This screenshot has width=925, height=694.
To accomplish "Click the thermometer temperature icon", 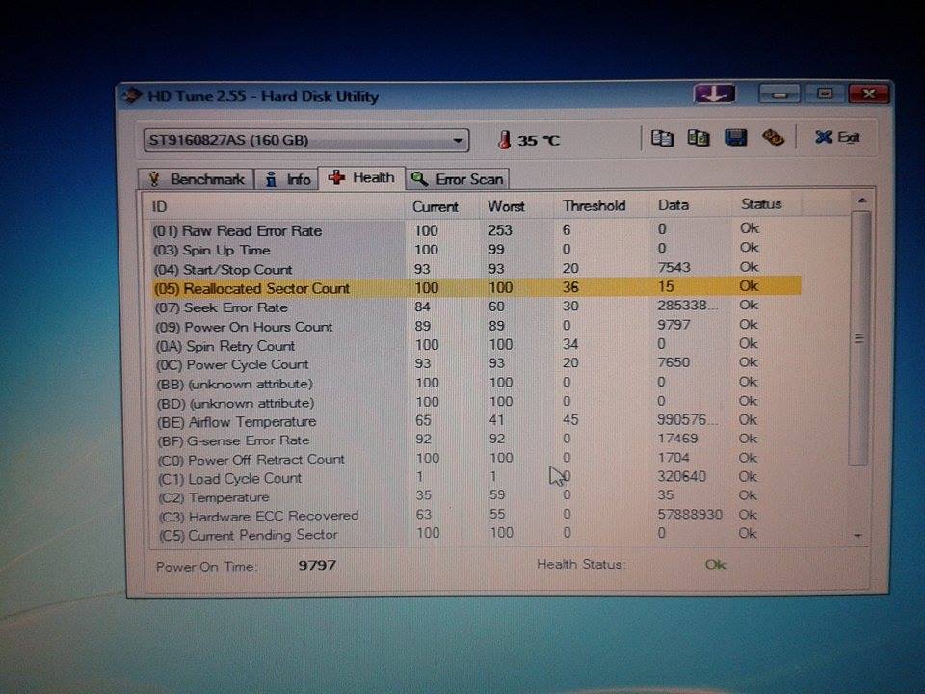I will (x=504, y=140).
